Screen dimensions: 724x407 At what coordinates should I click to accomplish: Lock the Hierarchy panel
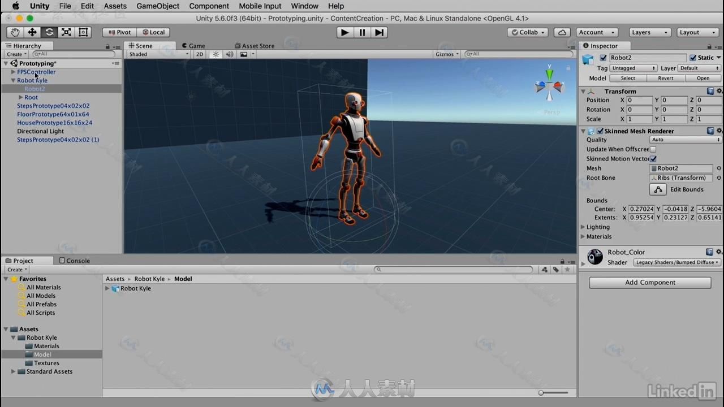point(107,46)
